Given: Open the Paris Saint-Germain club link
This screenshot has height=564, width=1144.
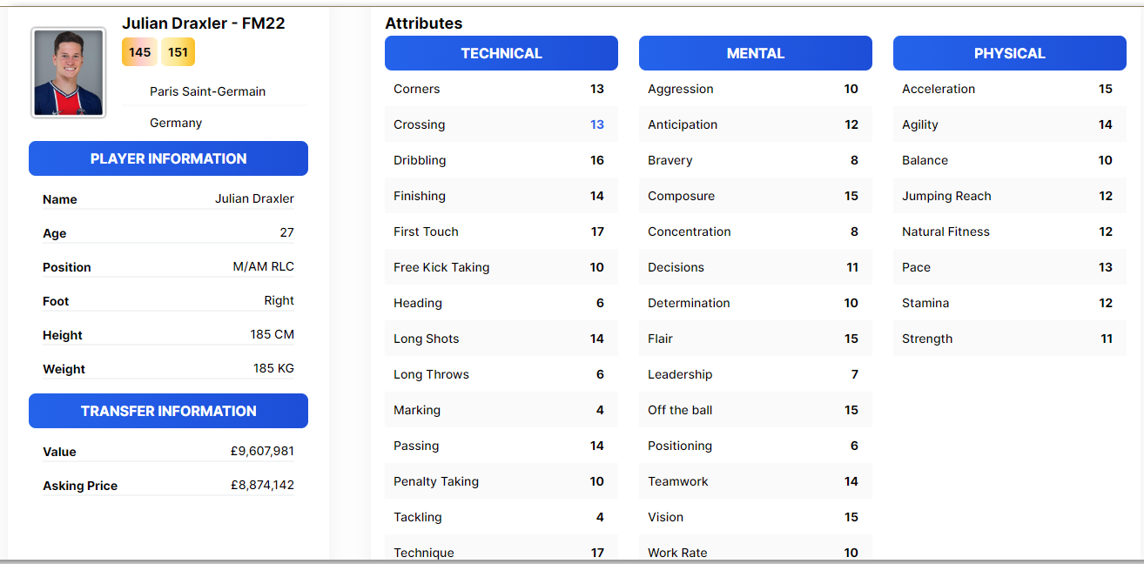Looking at the screenshot, I should coord(207,91).
